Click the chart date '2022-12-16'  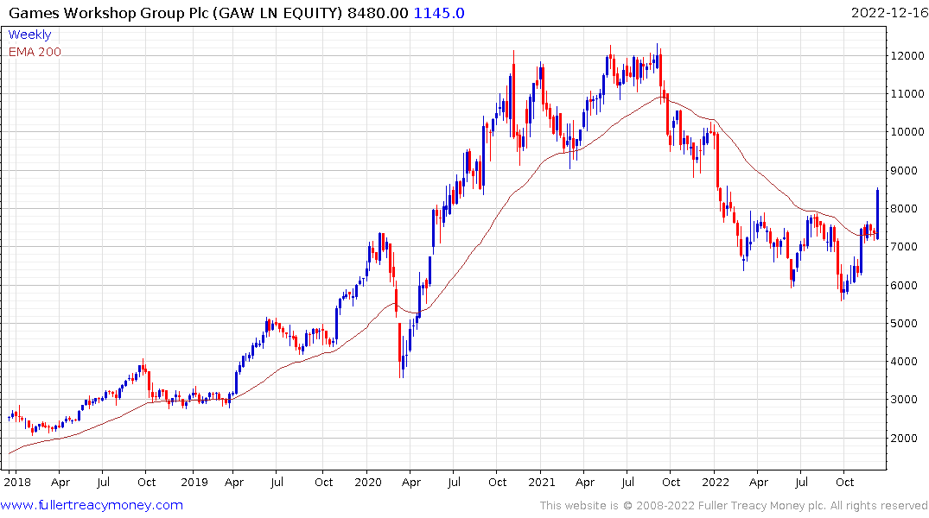(889, 13)
